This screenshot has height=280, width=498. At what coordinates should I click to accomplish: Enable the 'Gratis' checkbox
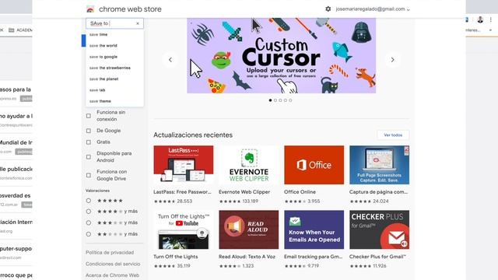[89, 142]
